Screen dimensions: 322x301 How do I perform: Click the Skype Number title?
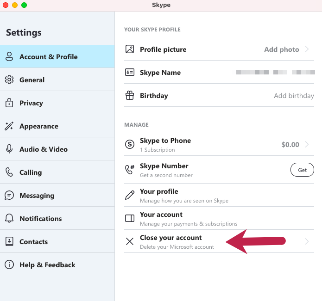click(164, 166)
